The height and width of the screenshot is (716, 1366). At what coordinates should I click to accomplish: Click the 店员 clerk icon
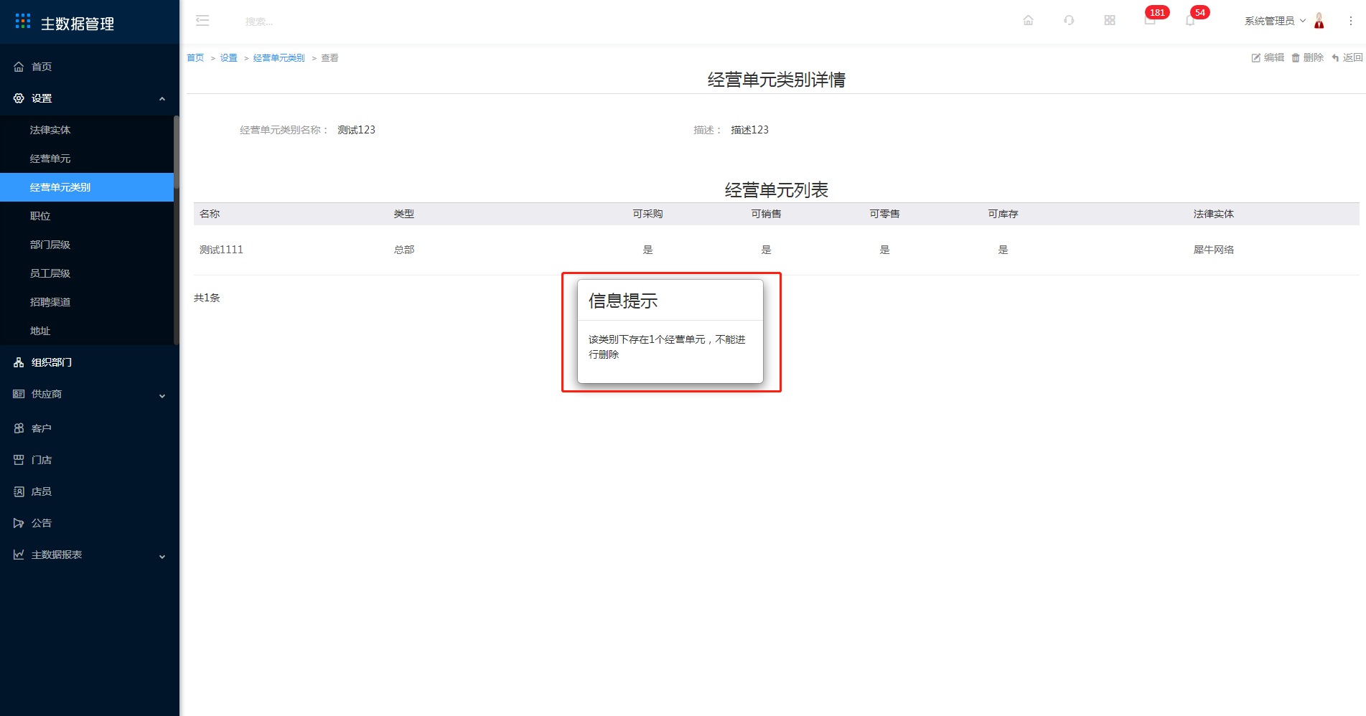pos(19,491)
